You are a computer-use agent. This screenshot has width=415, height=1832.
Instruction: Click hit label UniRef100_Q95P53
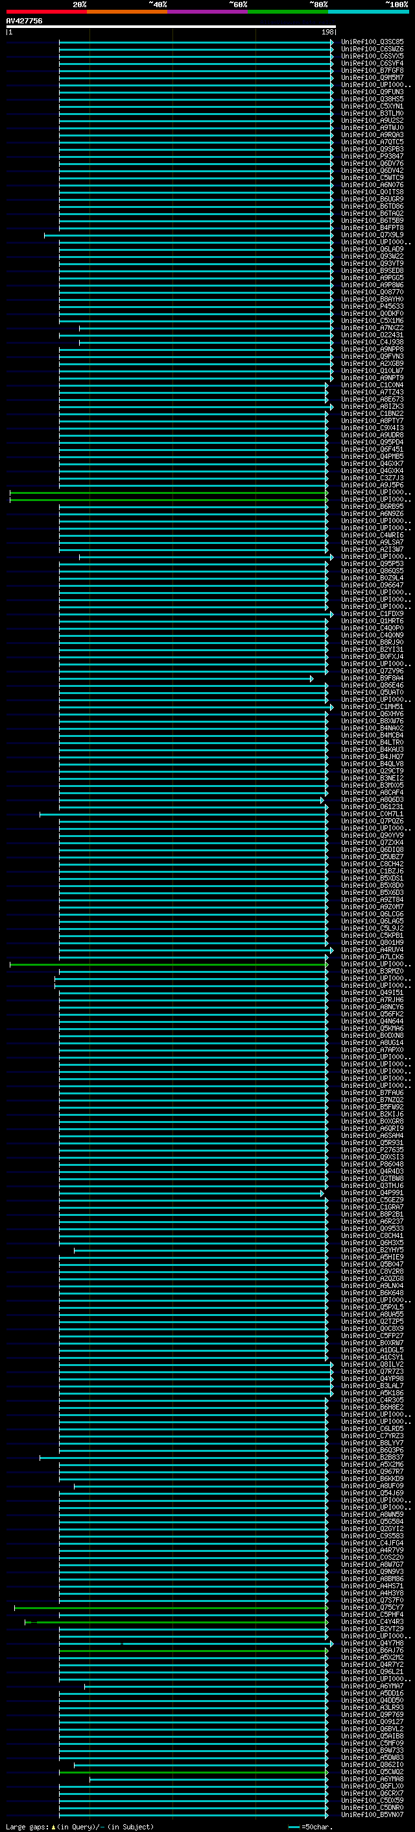click(372, 564)
